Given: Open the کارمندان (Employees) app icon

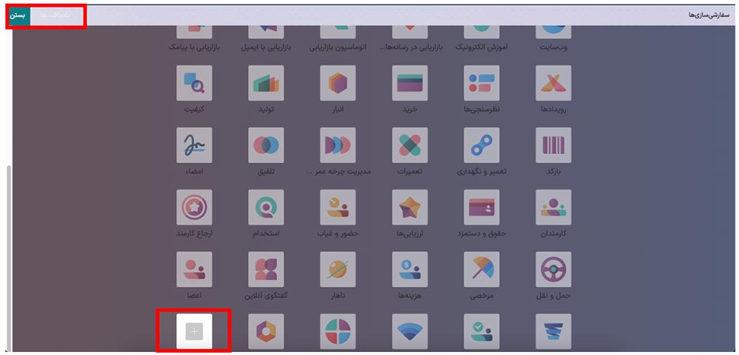Looking at the screenshot, I should pyautogui.click(x=554, y=207).
